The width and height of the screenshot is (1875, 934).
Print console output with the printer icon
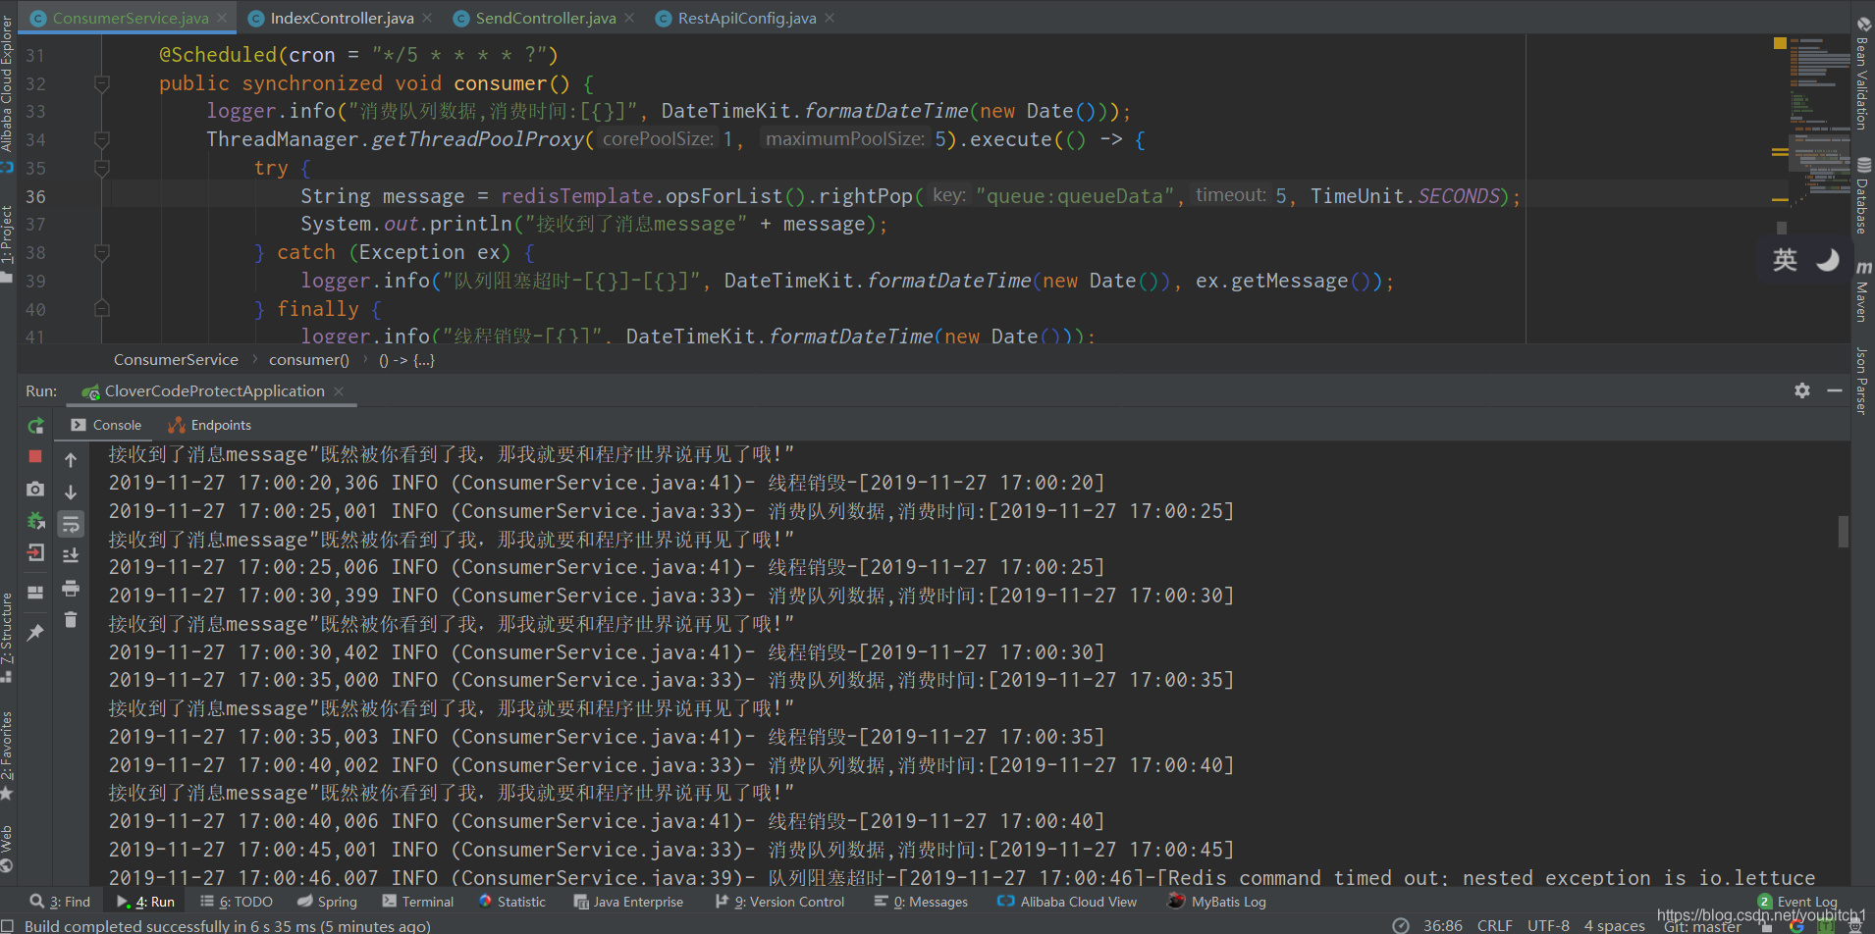(x=71, y=589)
